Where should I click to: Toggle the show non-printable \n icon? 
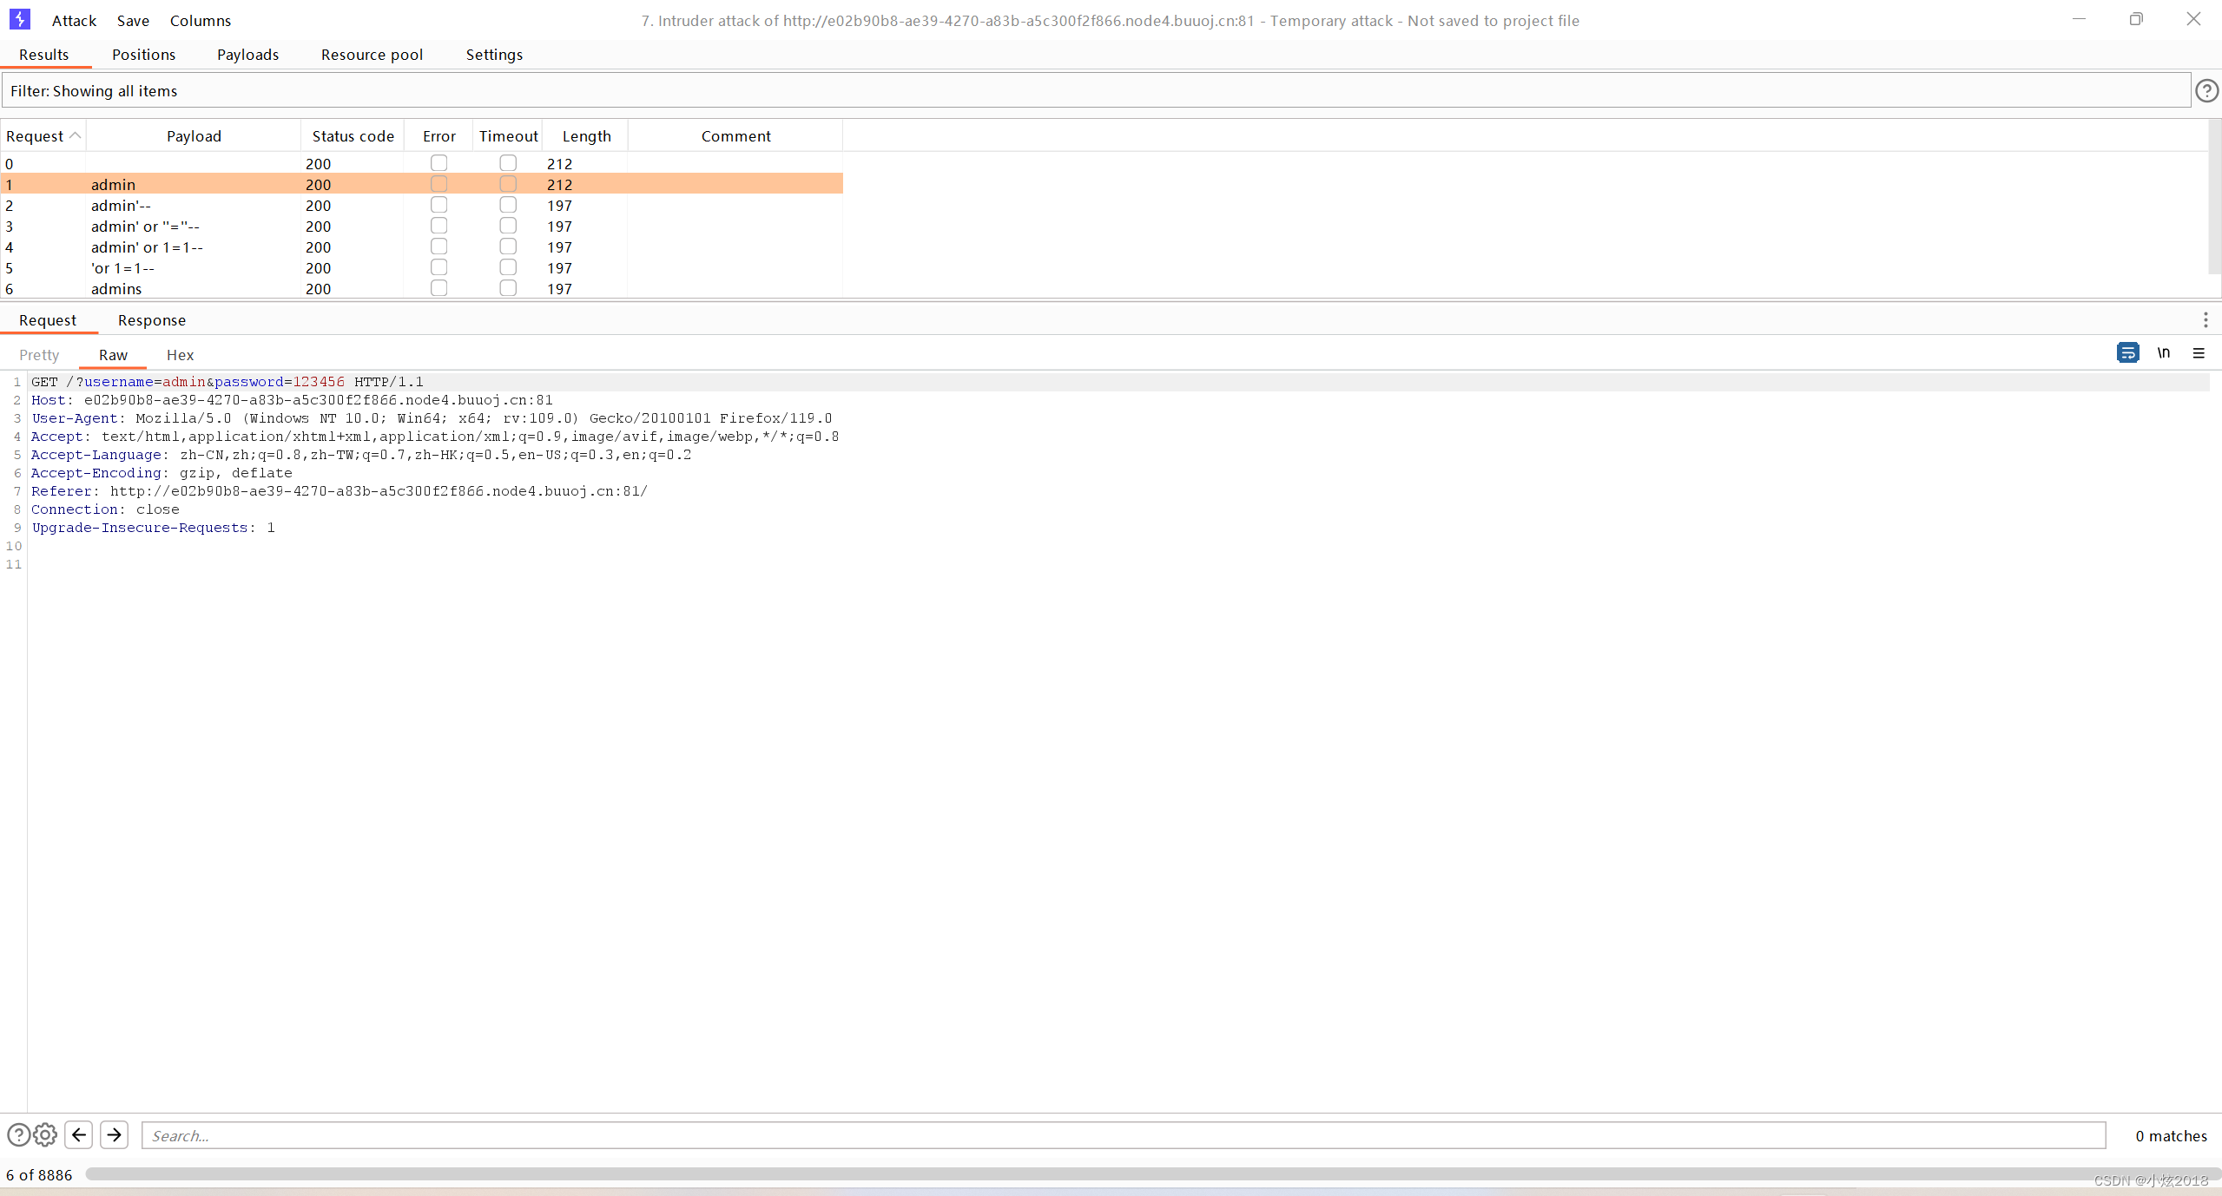[x=2163, y=352]
